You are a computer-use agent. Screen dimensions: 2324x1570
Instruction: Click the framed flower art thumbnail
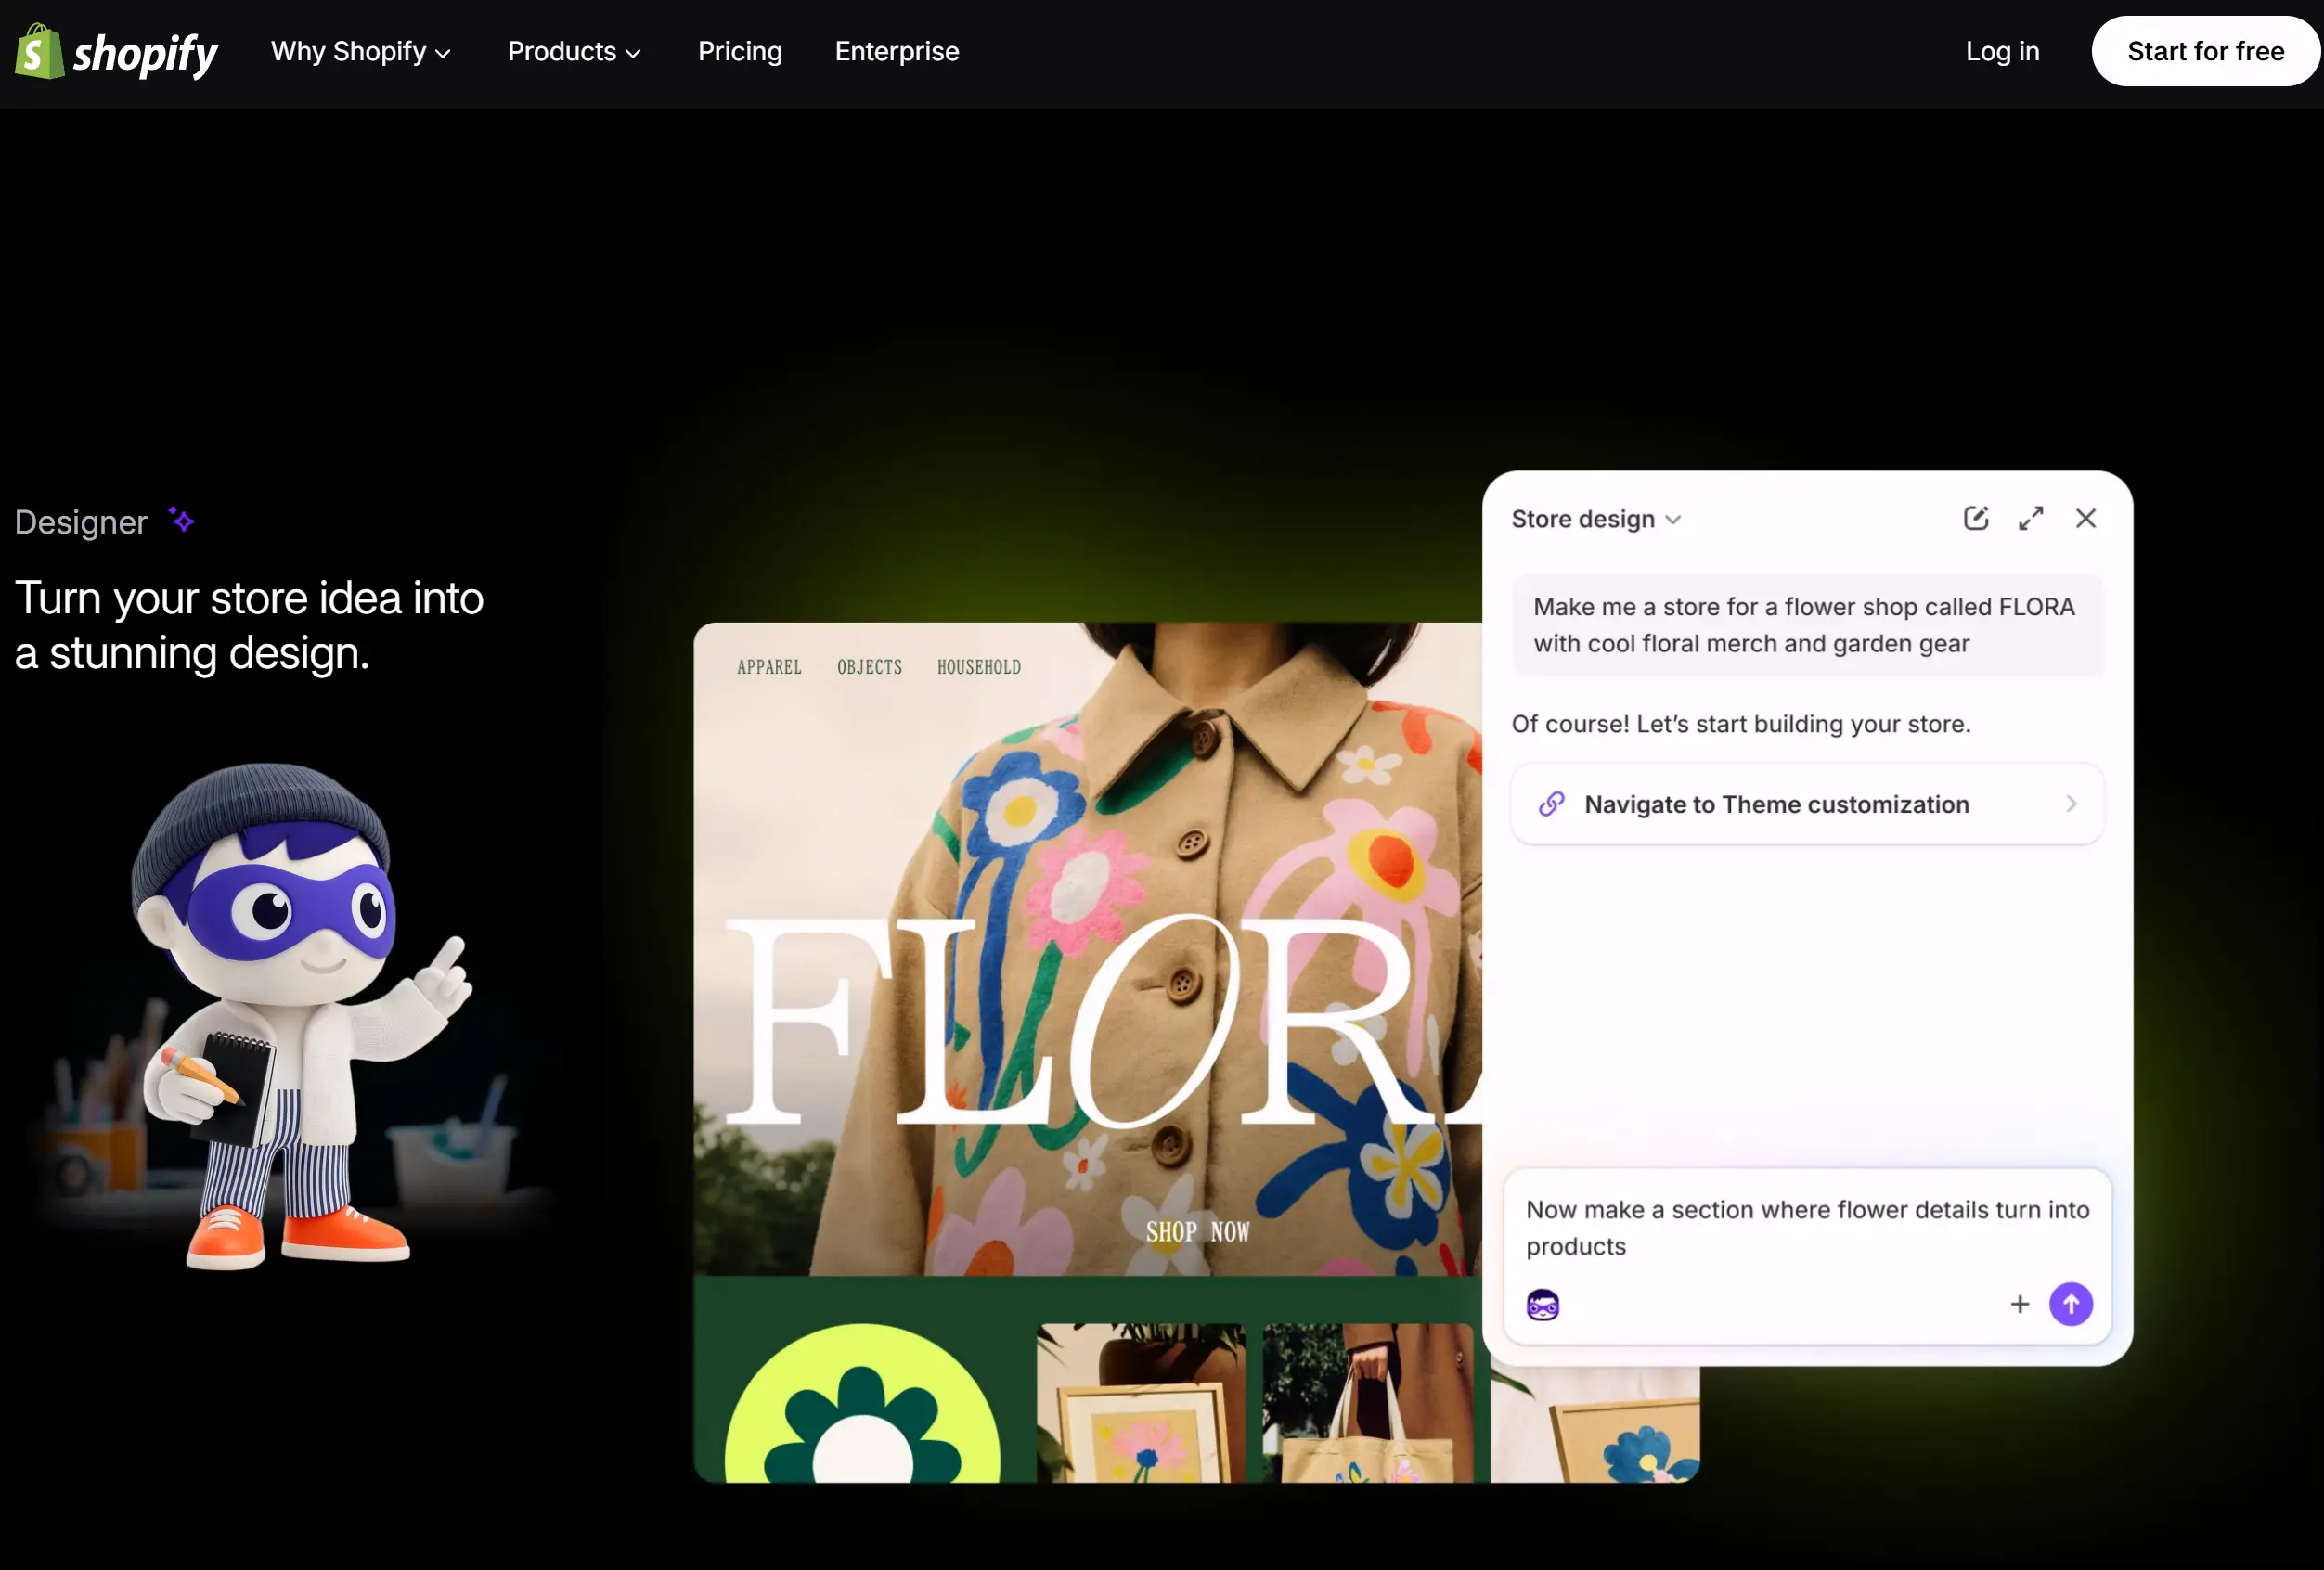[x=1141, y=1403]
